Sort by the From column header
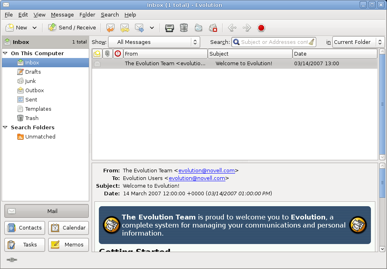The width and height of the screenshot is (387, 269). (165, 54)
